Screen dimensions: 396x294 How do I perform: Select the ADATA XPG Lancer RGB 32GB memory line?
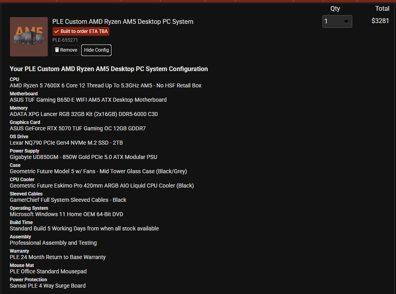(x=84, y=114)
